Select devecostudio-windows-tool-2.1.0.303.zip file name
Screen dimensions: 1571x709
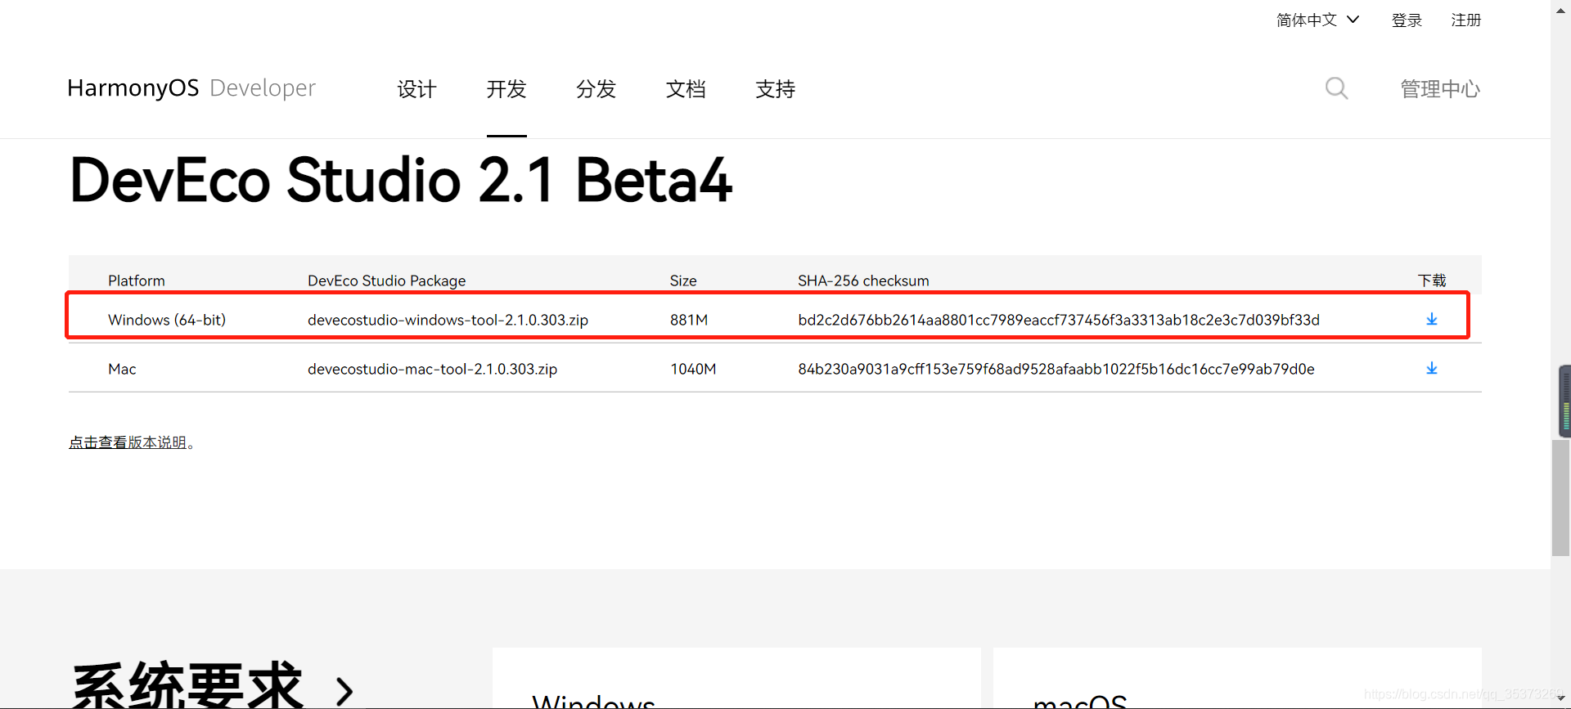[448, 320]
